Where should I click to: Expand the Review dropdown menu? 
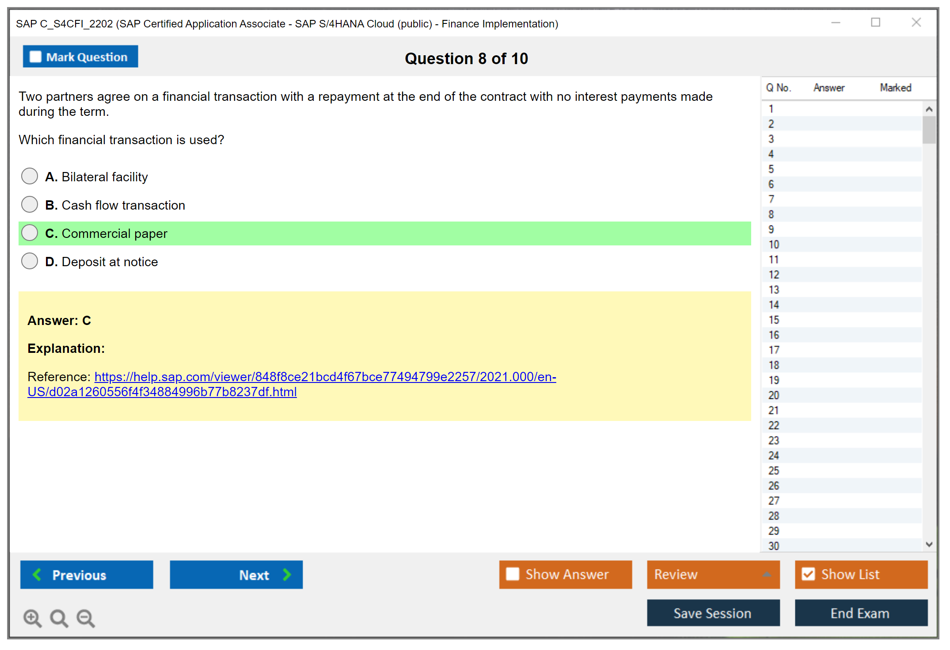767,574
